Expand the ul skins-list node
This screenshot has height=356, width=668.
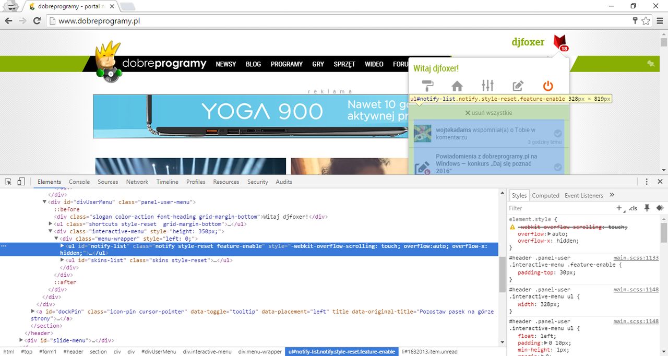62,260
